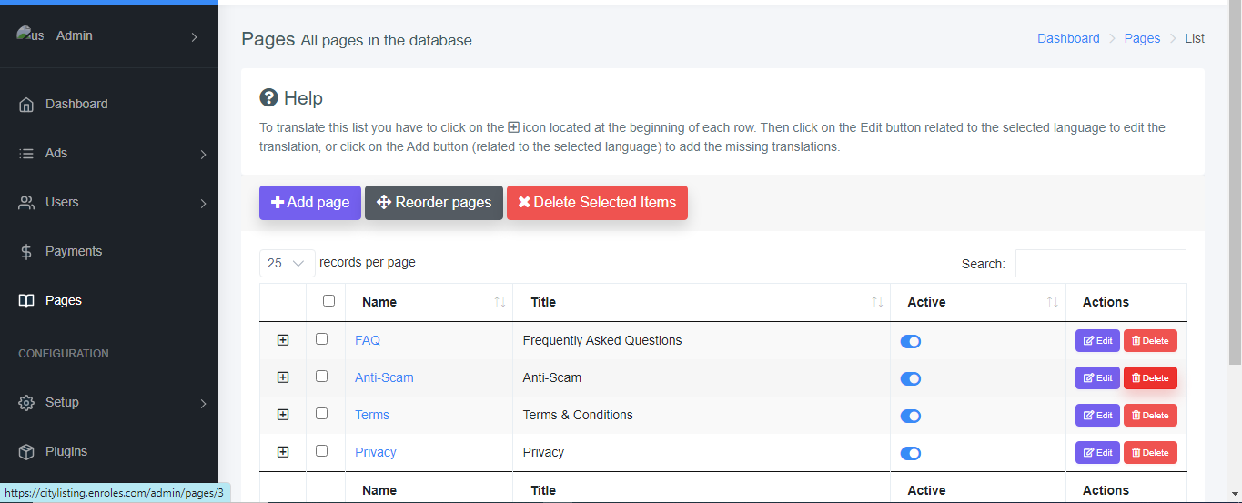
Task: Click Edit button for FAQ row
Action: coord(1097,341)
